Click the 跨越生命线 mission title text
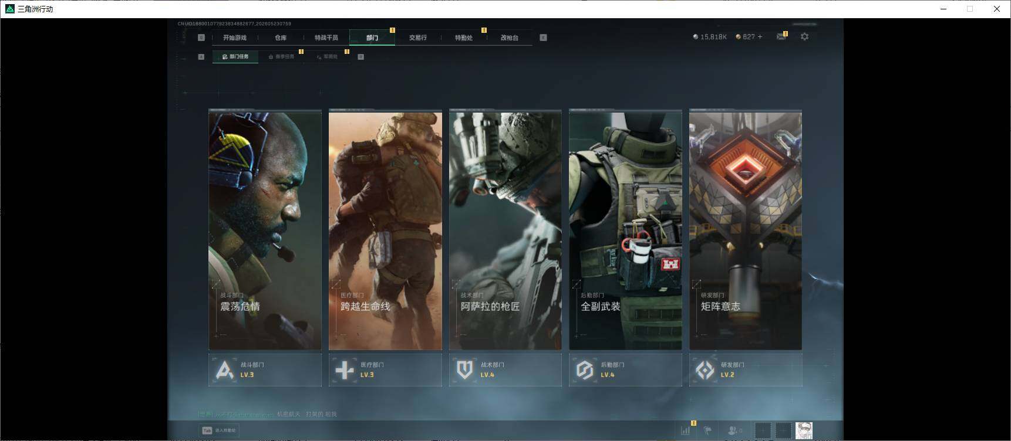The image size is (1011, 441). [365, 307]
